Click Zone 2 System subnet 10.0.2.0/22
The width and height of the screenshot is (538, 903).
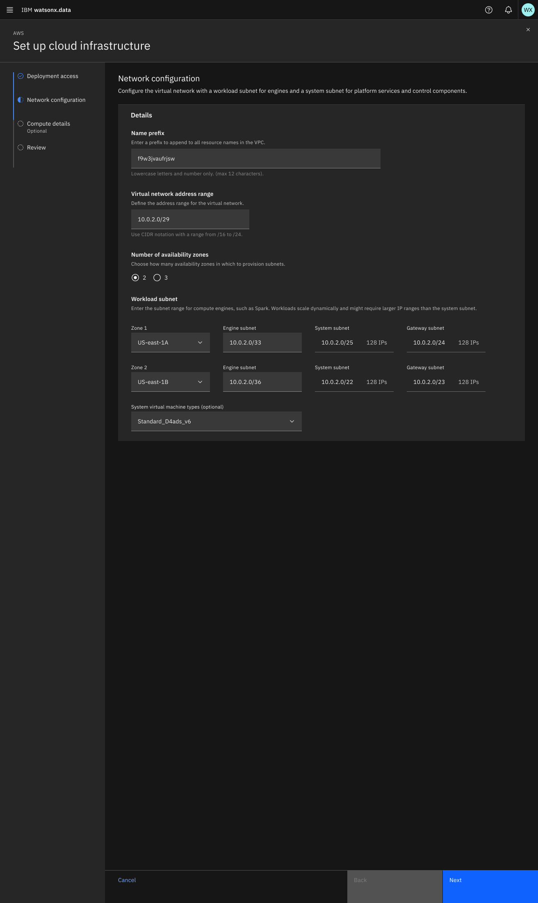(354, 382)
